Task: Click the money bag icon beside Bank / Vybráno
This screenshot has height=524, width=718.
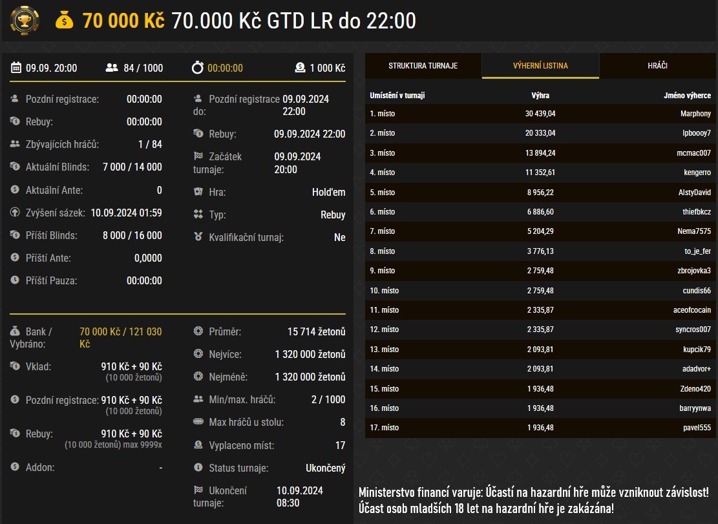Action: click(15, 331)
